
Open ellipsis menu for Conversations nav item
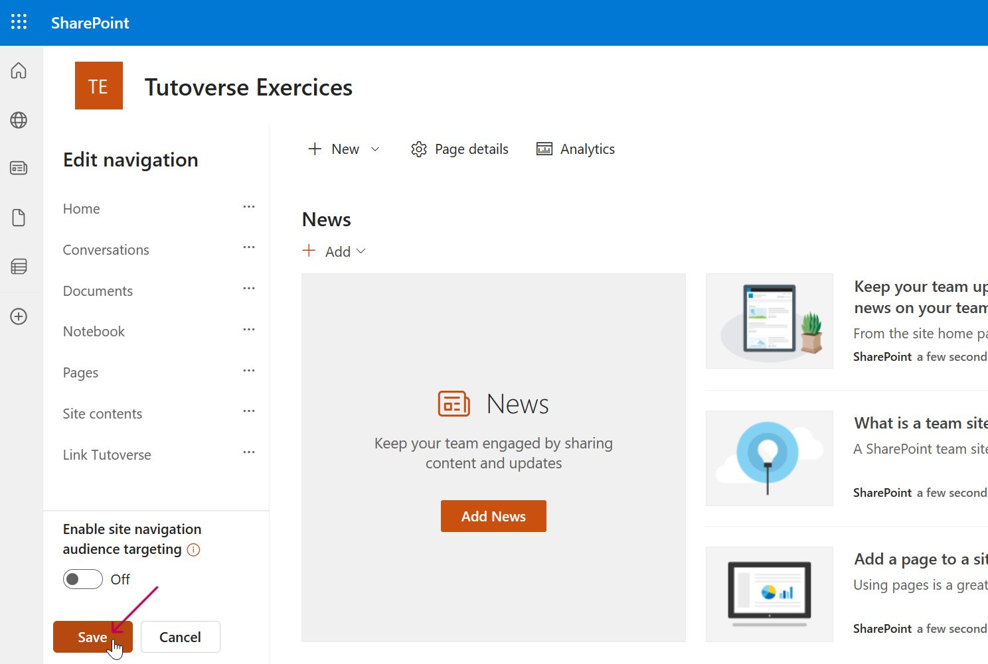pyautogui.click(x=249, y=247)
